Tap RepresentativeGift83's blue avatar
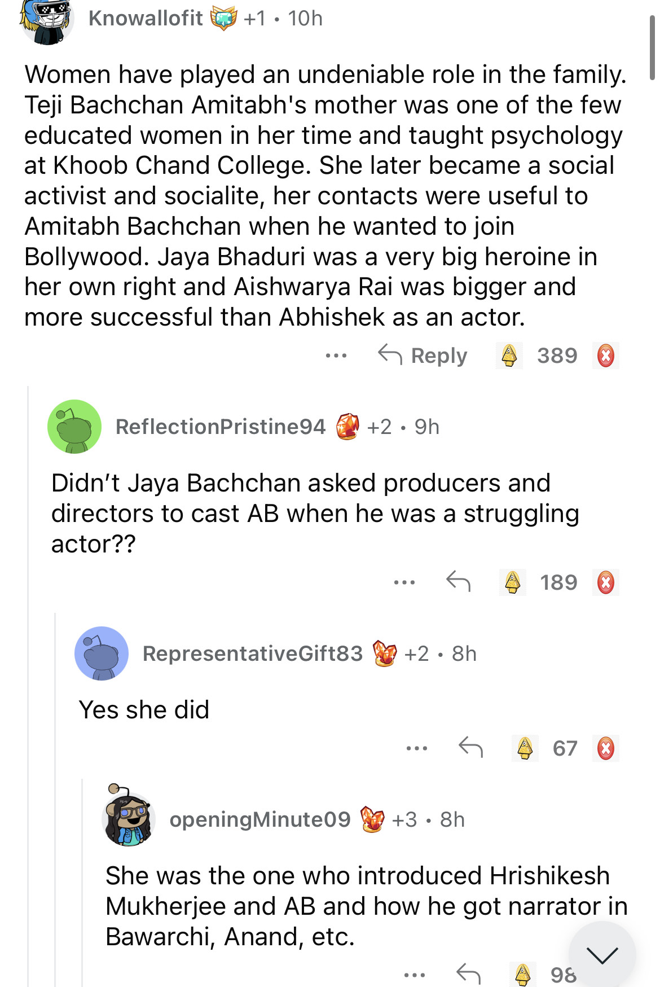660x987 pixels. click(102, 653)
